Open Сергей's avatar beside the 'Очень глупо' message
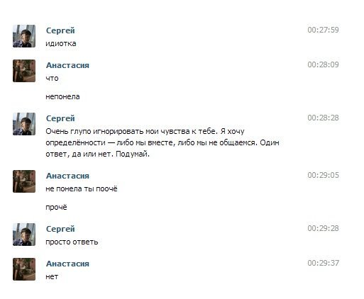The width and height of the screenshot is (364, 299). tap(24, 124)
